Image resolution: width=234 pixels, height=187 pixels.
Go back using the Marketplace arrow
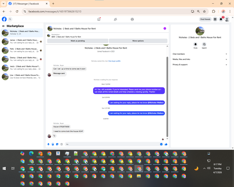coord(4,26)
